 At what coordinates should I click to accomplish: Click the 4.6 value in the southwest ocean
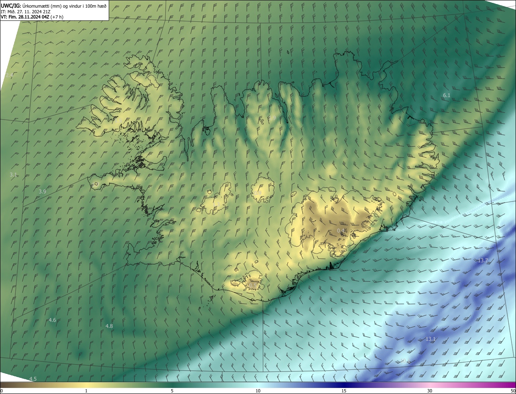(52, 320)
